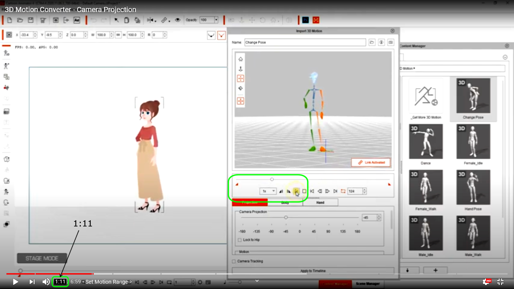Open the Scene Manager tab

tap(368, 284)
